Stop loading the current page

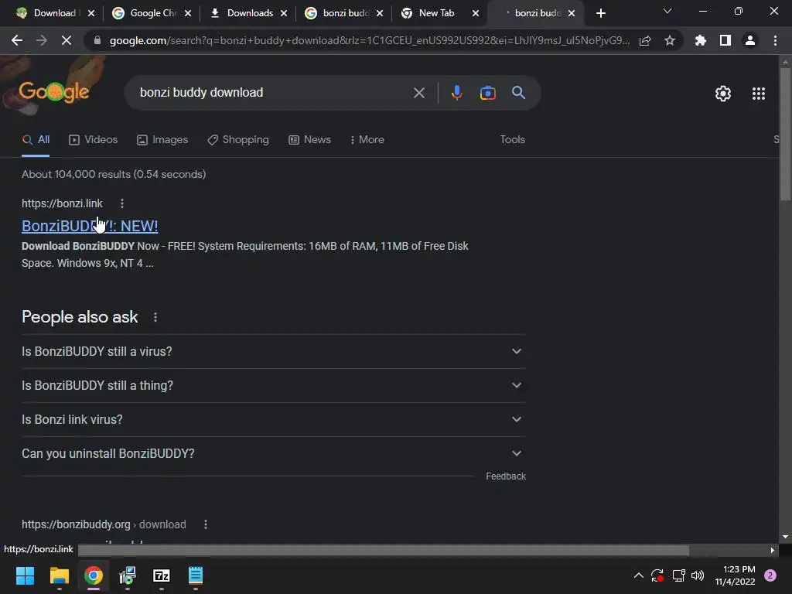(67, 40)
